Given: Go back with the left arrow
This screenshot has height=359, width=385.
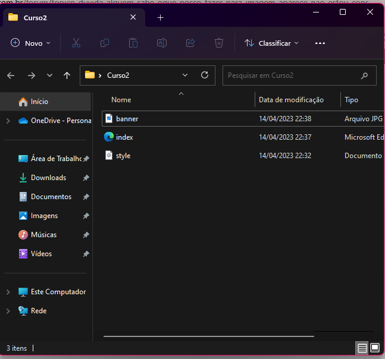Looking at the screenshot, I should coord(11,75).
